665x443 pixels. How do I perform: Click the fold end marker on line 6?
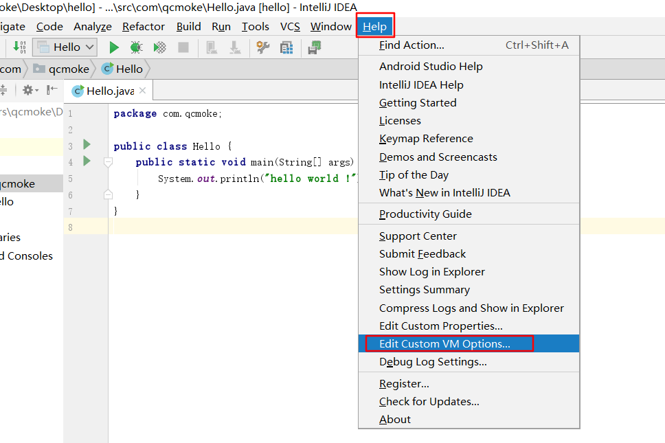tap(108, 194)
